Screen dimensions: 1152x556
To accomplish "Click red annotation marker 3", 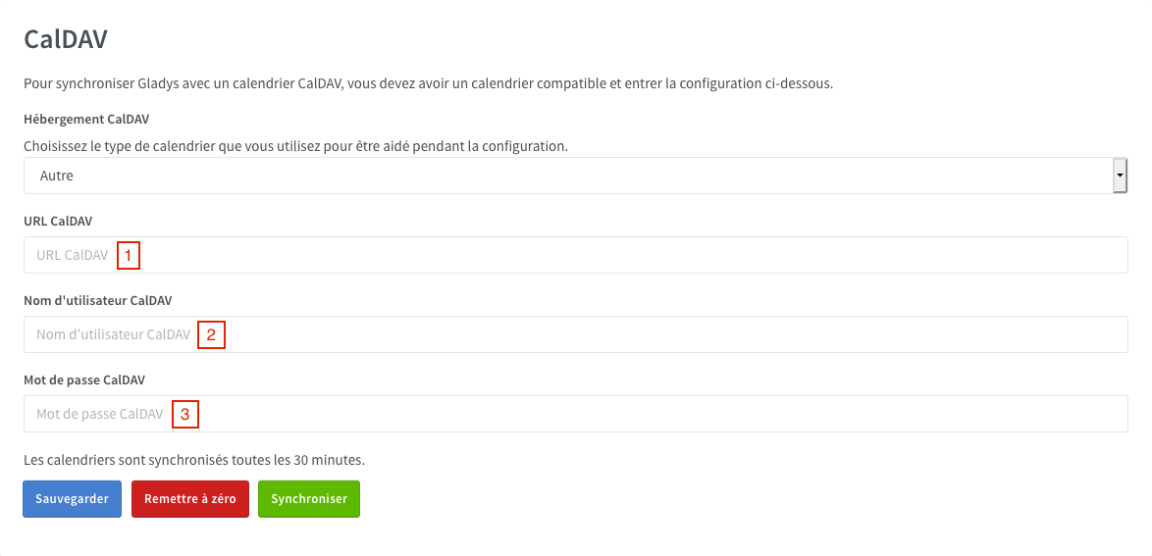I will [184, 415].
